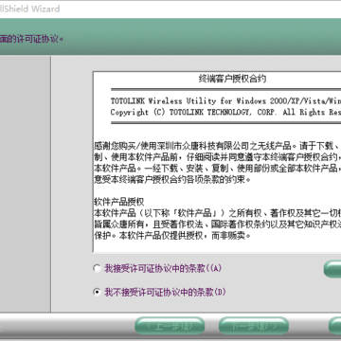Click the line starting with 皆属众唐所有
Image resolution: width=341 pixels, height=341 pixels.
coord(217,224)
